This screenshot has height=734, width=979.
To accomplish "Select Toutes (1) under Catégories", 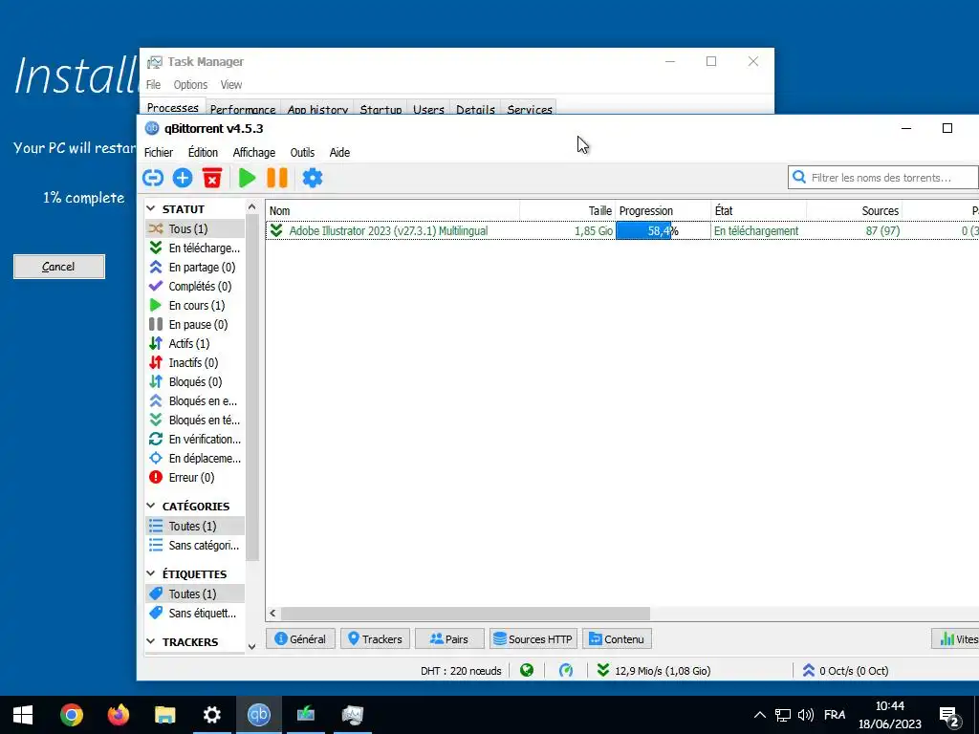I will tap(195, 527).
